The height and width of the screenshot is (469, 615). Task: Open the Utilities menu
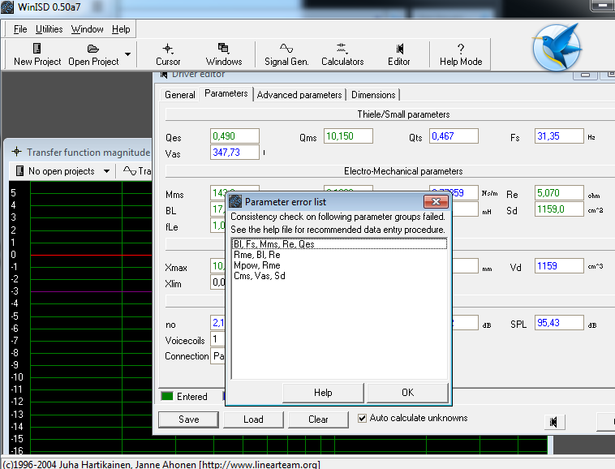(x=49, y=29)
